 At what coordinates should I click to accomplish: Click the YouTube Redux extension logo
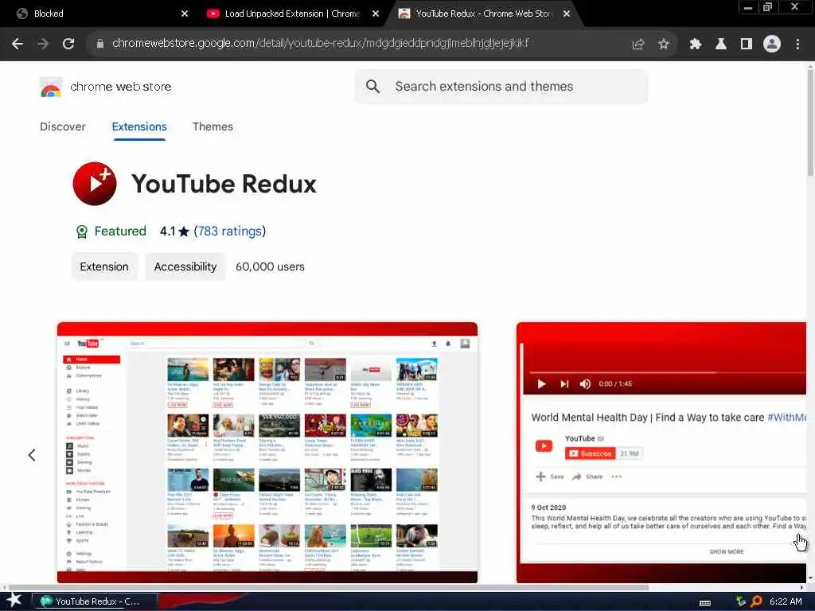coord(95,184)
